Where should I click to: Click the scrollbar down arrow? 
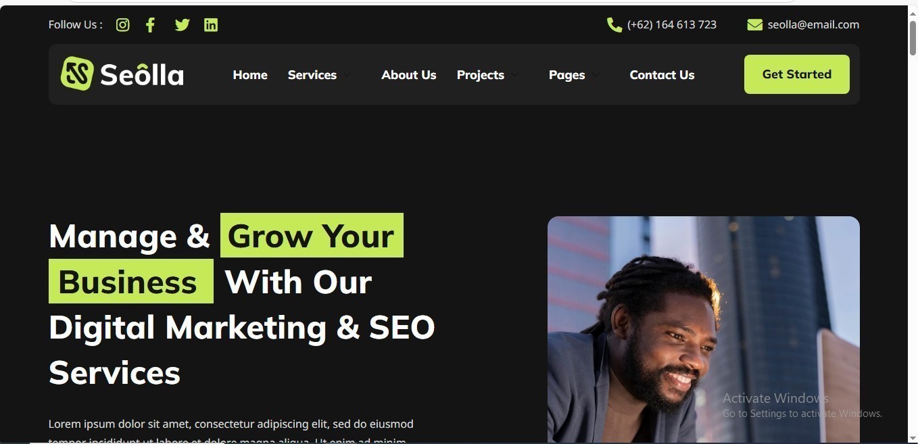[913, 437]
